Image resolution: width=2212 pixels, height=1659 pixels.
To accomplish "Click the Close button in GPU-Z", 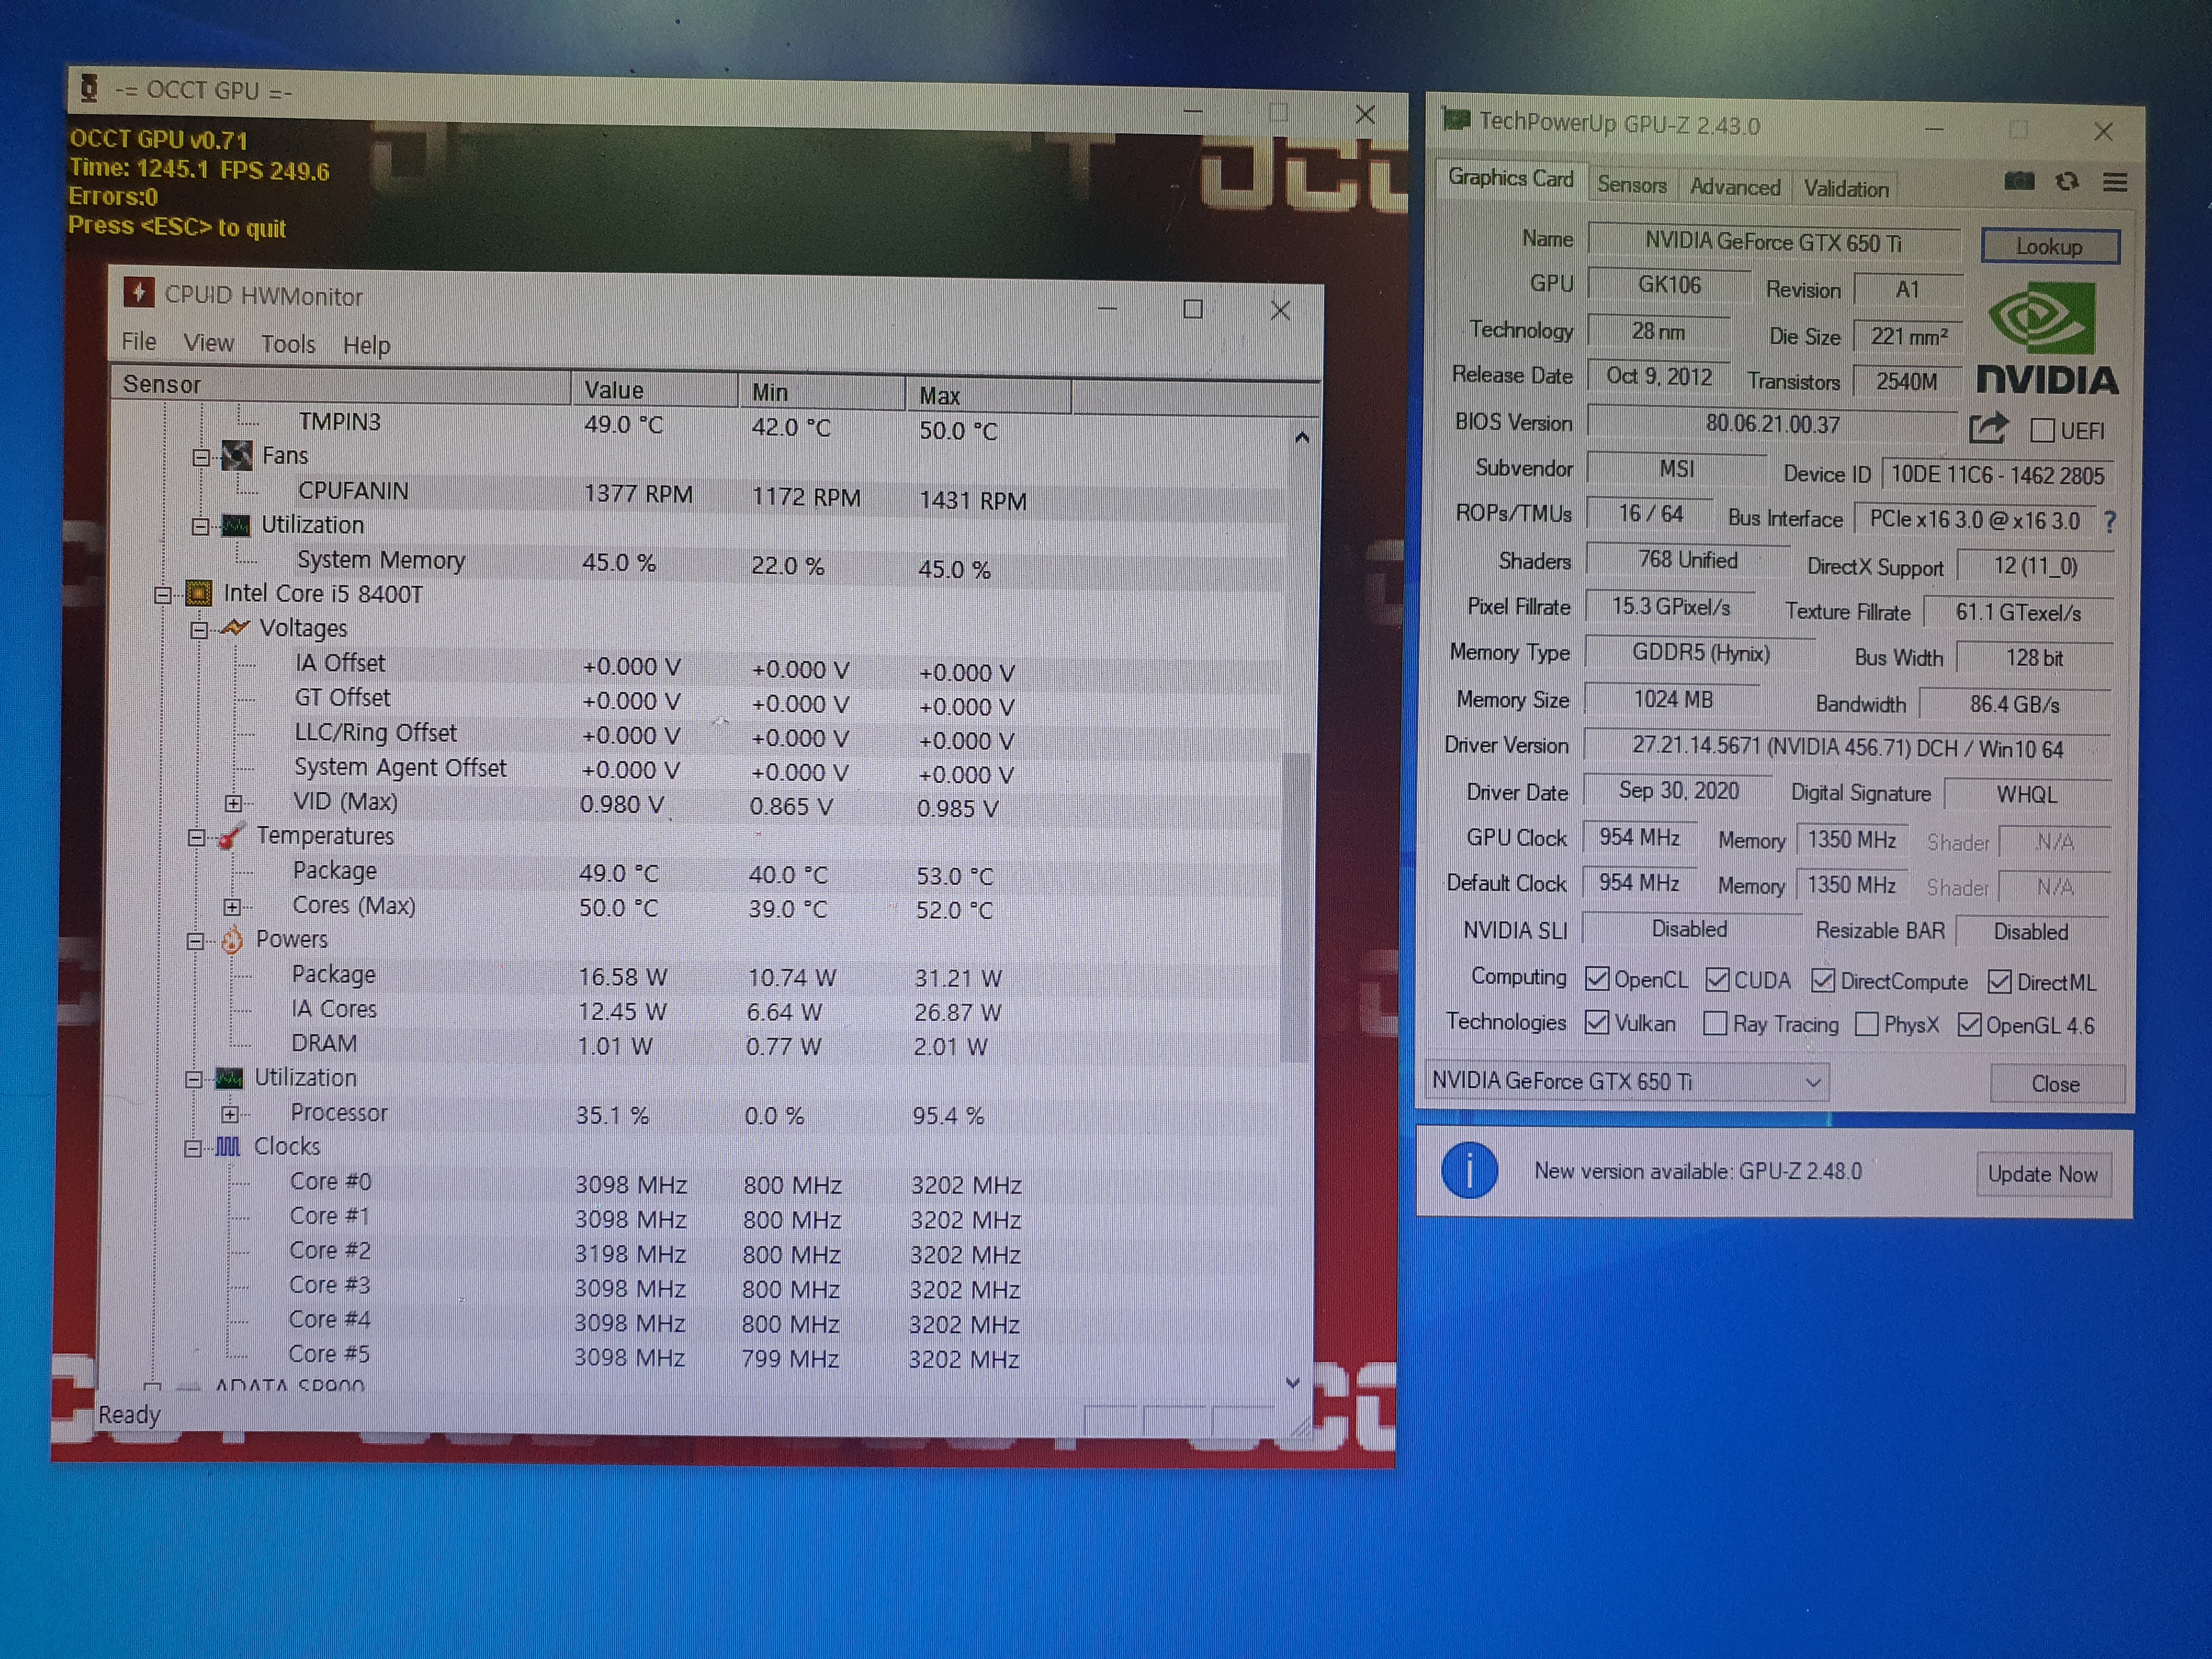I will point(2056,1084).
